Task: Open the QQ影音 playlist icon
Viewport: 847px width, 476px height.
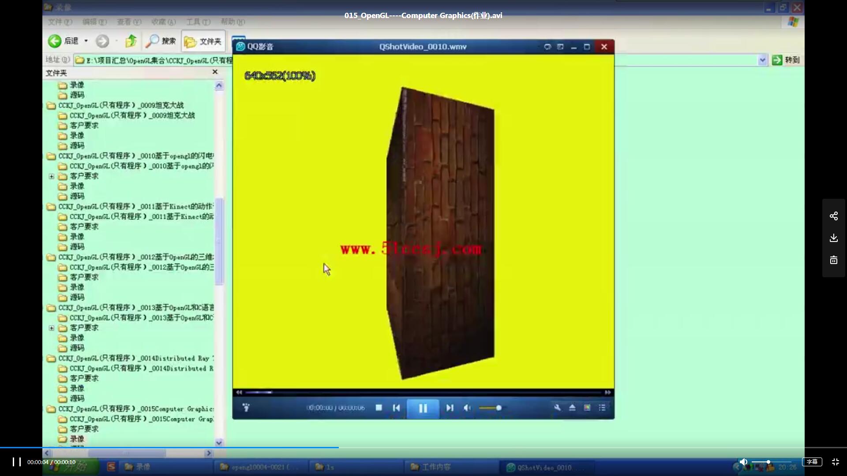Action: [602, 408]
